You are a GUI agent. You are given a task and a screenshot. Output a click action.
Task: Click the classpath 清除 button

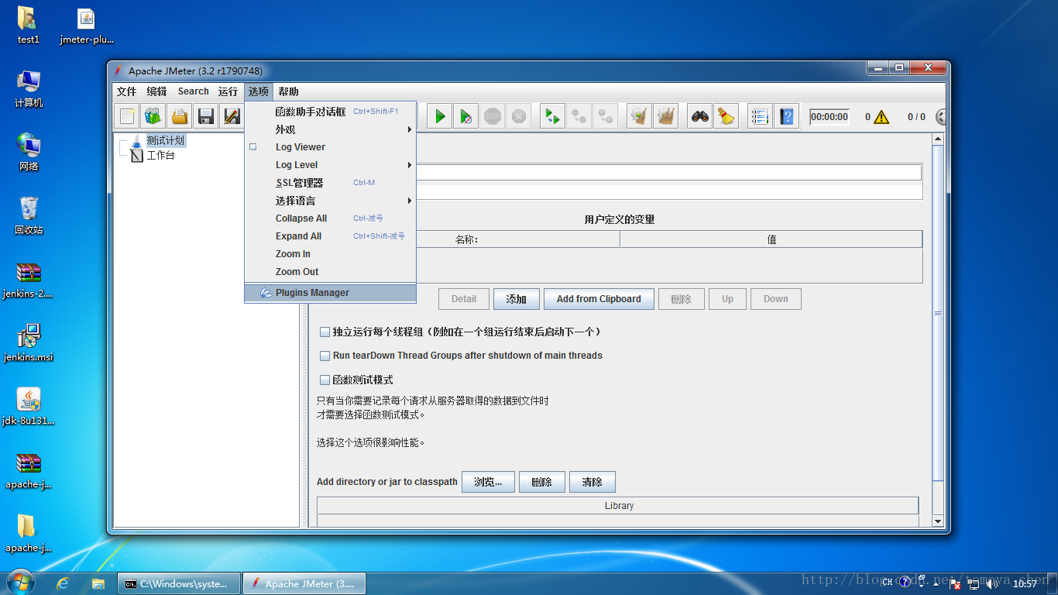(x=592, y=482)
